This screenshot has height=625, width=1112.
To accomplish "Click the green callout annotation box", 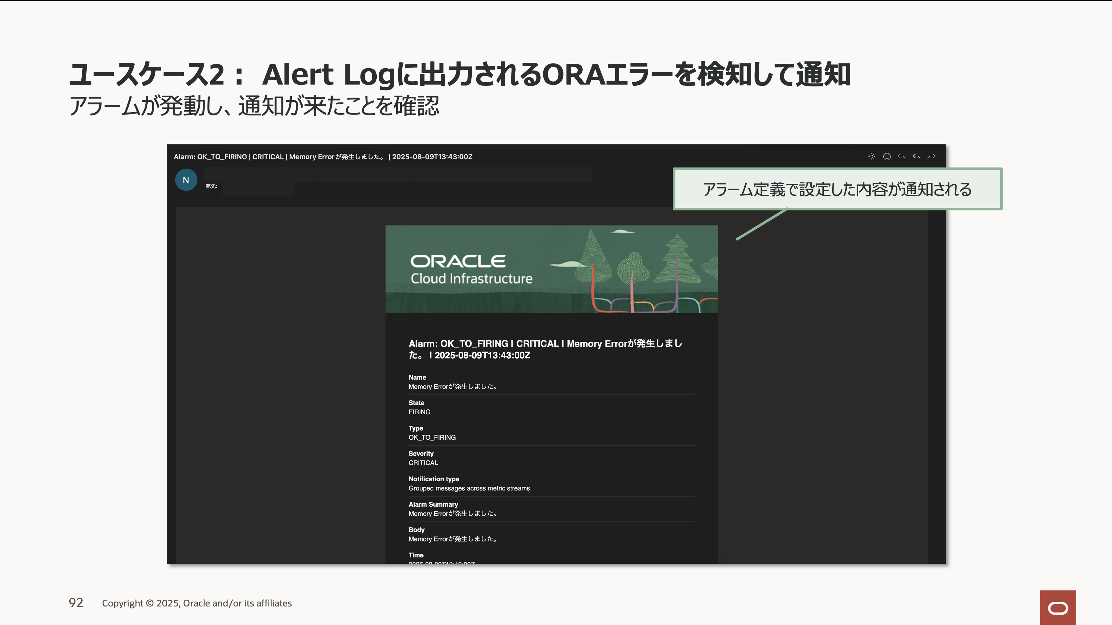I will [x=837, y=189].
